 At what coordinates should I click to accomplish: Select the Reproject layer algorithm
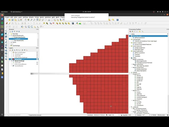coord(139,49)
